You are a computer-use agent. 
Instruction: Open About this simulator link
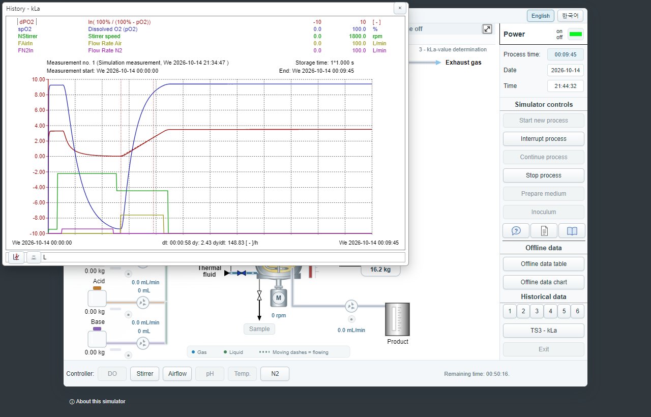[97, 401]
